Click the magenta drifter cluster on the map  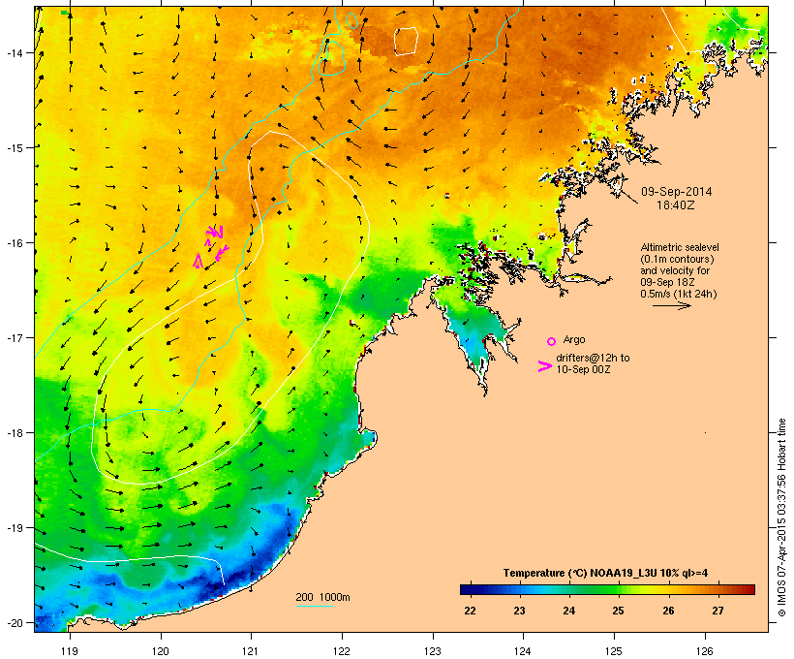pyautogui.click(x=211, y=246)
